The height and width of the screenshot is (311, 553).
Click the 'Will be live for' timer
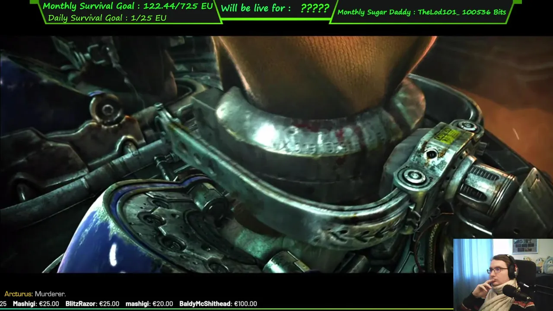pos(275,8)
